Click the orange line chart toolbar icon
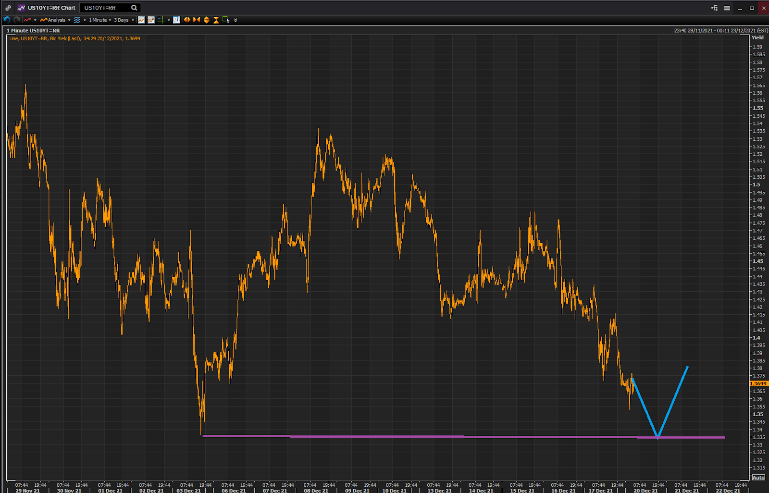The image size is (769, 493). (x=141, y=20)
